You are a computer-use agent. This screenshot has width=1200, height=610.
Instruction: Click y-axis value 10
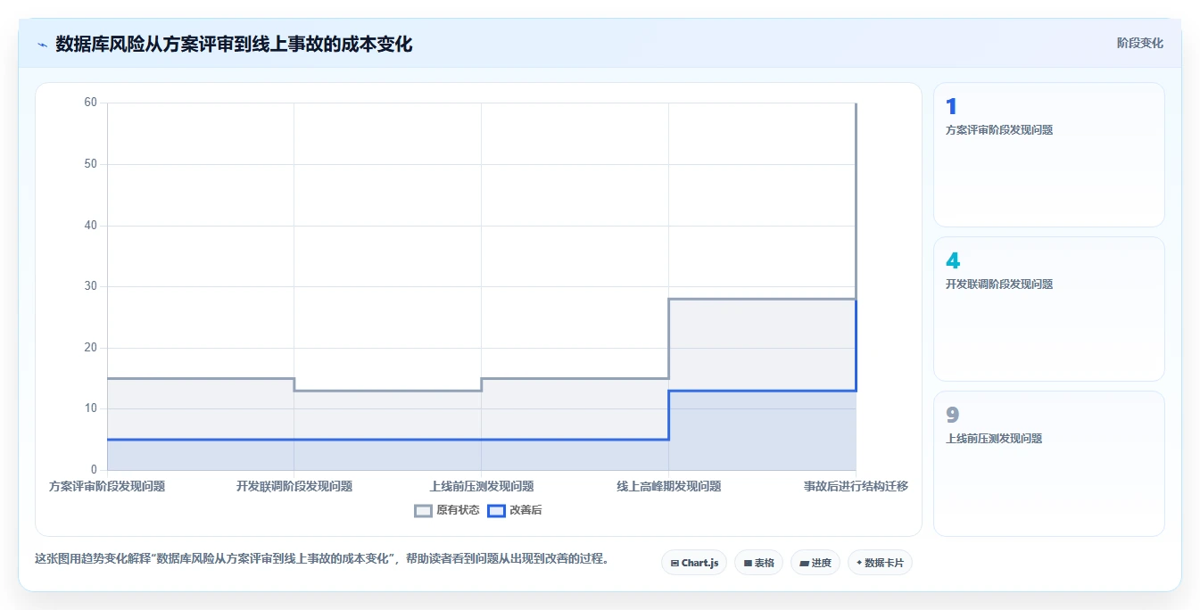pos(90,408)
